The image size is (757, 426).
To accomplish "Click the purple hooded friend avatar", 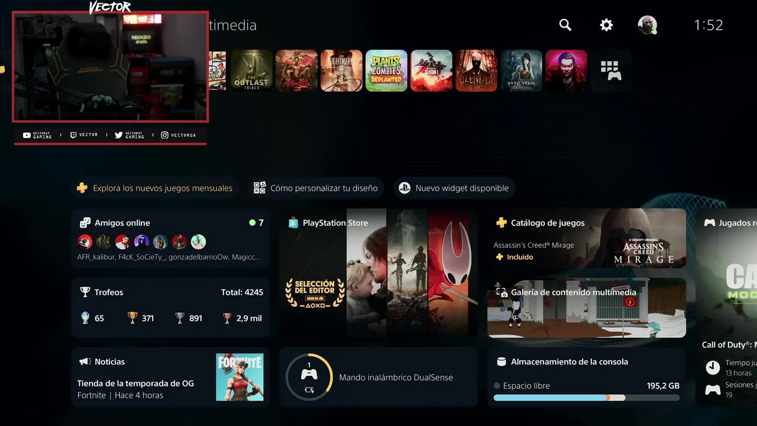I will coord(141,241).
